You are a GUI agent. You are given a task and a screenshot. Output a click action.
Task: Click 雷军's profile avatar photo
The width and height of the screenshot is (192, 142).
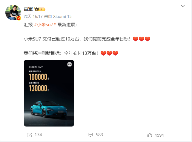(13, 13)
